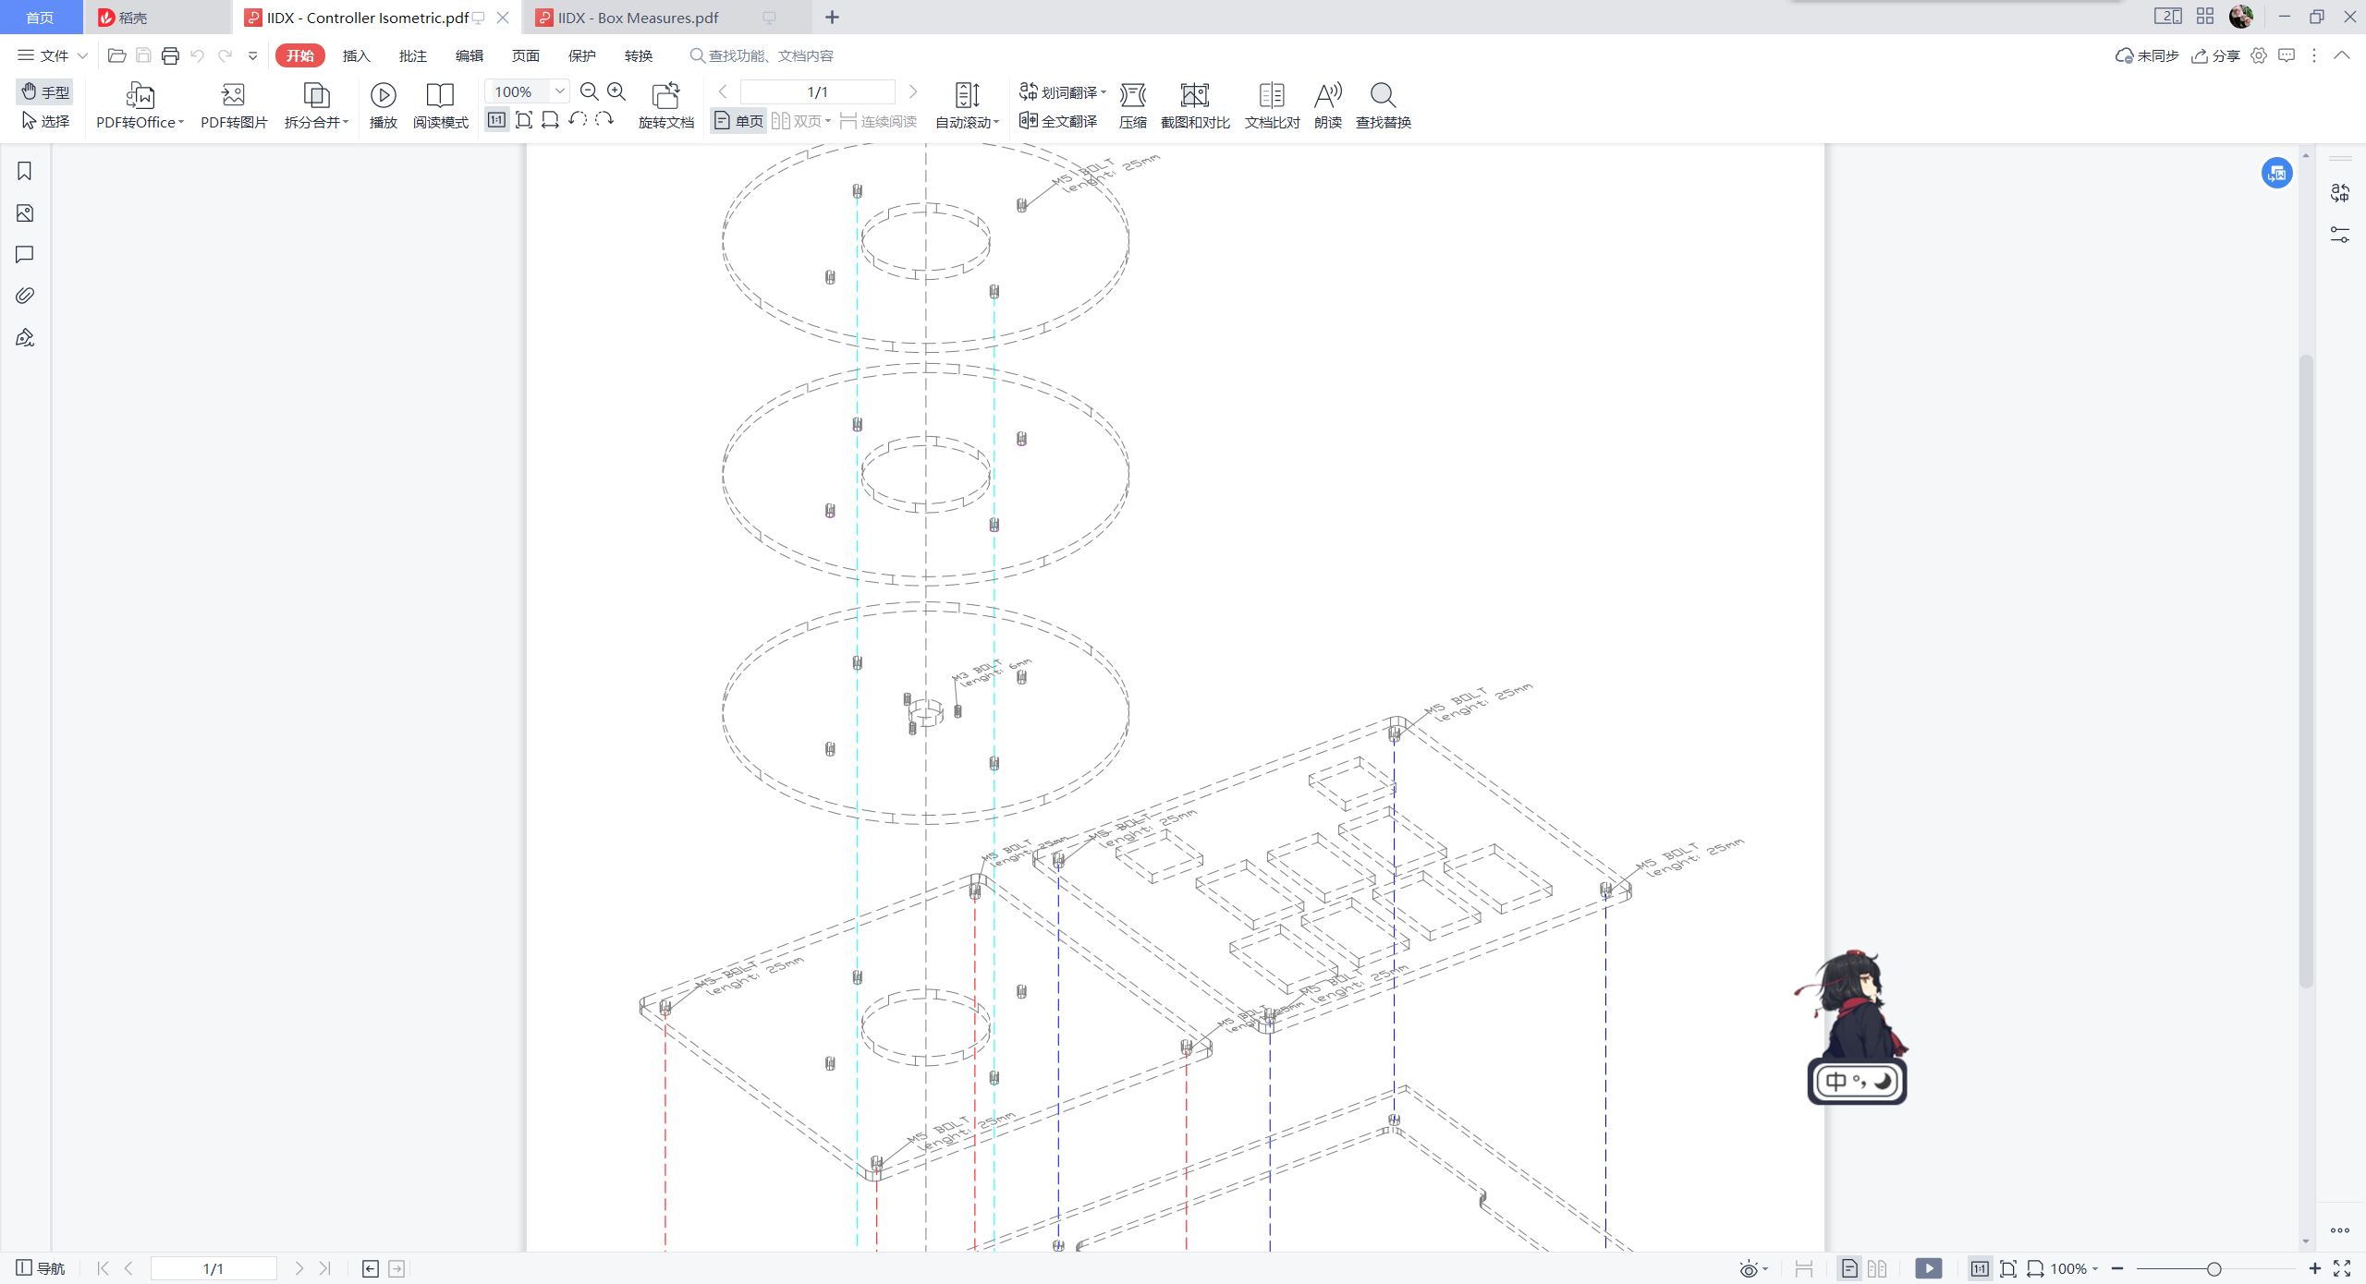Zoom in with the magnifier plus icon
This screenshot has height=1284, width=2366.
(616, 91)
